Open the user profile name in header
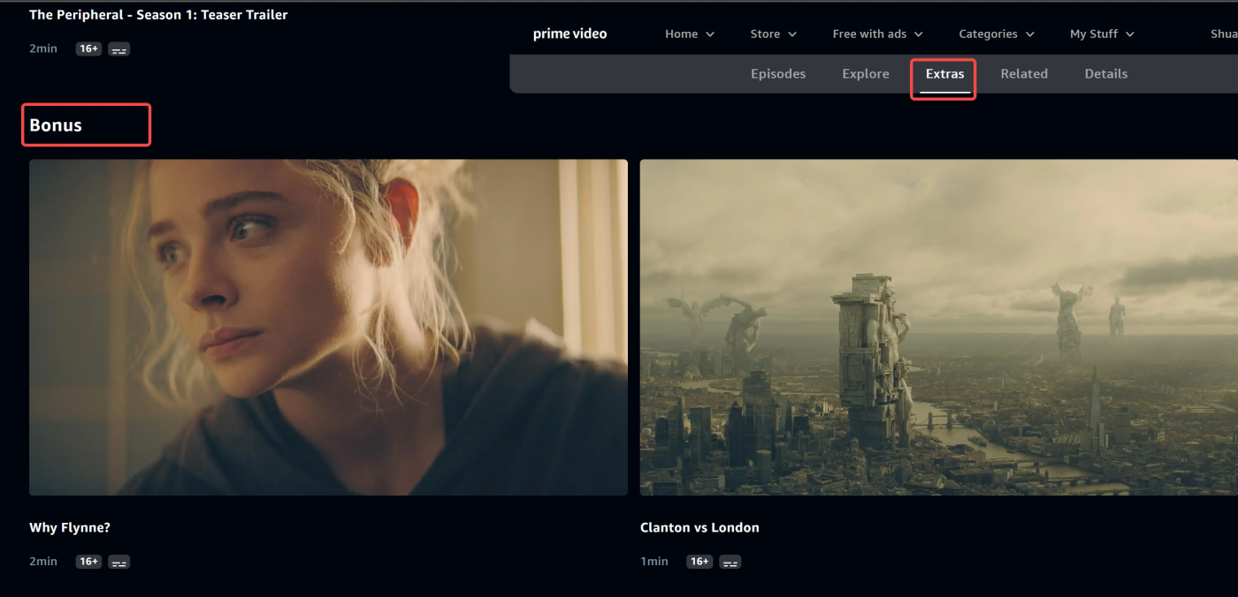This screenshot has height=597, width=1238. coord(1224,34)
